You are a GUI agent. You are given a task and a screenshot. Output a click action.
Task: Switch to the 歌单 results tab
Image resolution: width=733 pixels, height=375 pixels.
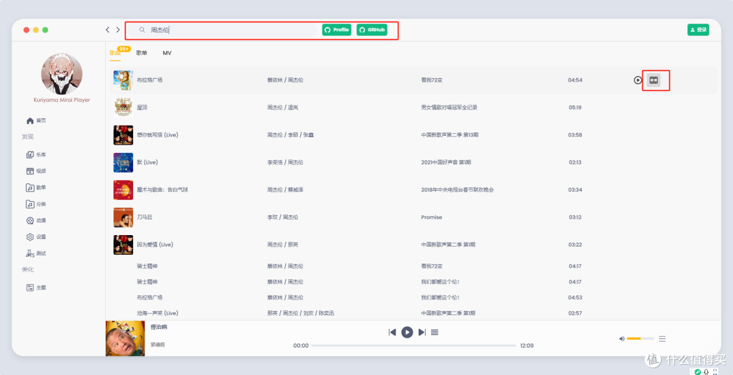pyautogui.click(x=142, y=53)
